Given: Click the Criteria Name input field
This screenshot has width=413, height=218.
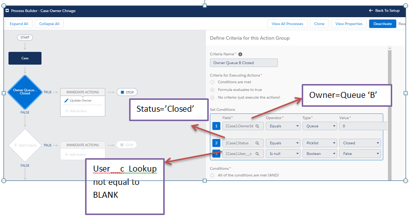Looking at the screenshot, I should [244, 63].
